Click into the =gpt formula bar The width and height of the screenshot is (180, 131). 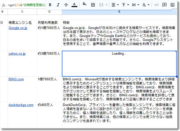(x=26, y=5)
